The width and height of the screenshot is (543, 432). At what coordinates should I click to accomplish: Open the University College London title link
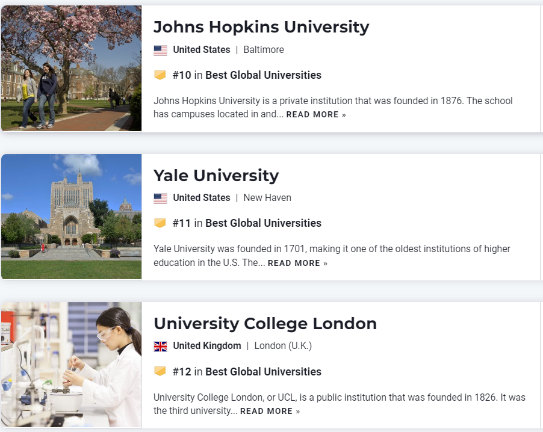coord(265,323)
